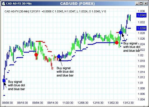Click the 13/12:30 time axis label
Image resolution: width=149 pixels, height=107 pixels.
click(x=128, y=103)
